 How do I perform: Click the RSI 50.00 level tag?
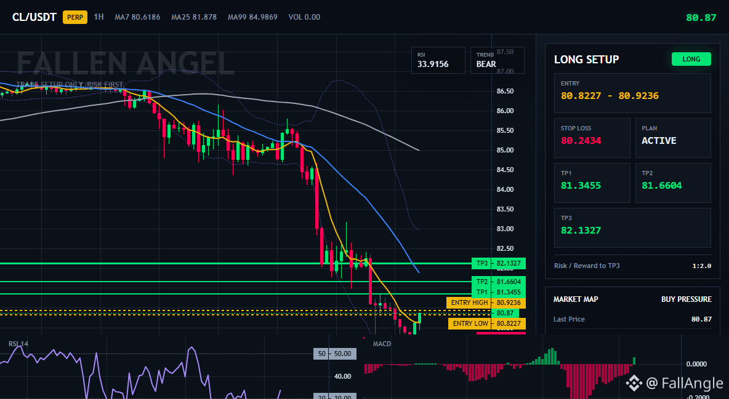pyautogui.click(x=335, y=354)
